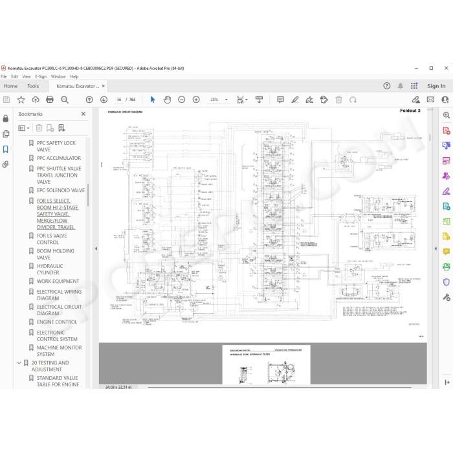
Task: Open the EPC SOLENOID VALVE bookmark
Action: click(x=61, y=190)
